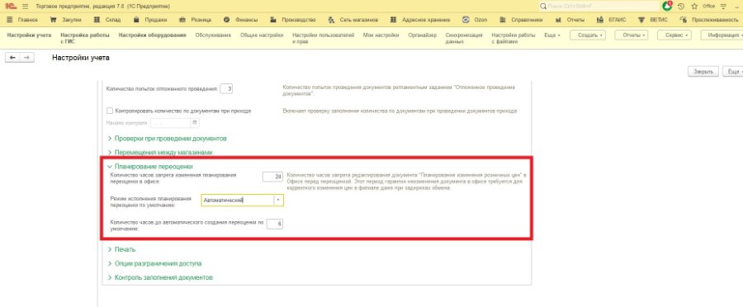
Task: Open the Создать dropdown button
Action: (588, 35)
